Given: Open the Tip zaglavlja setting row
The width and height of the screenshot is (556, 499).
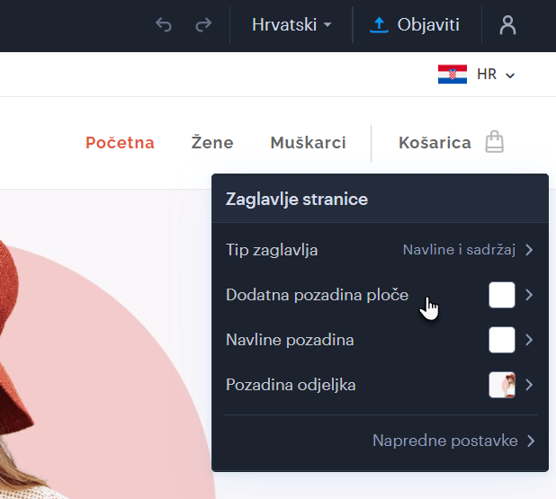Looking at the screenshot, I should (380, 250).
